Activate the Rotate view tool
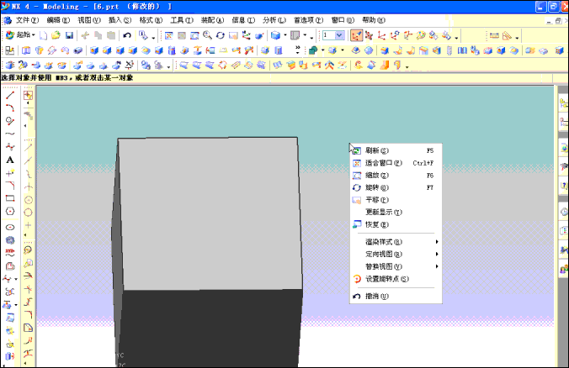The image size is (569, 368). tap(221, 35)
